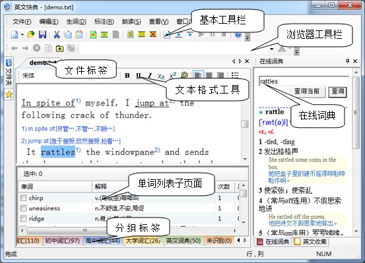Open the 生词(D) menu
The image size is (365, 263).
click(x=76, y=22)
